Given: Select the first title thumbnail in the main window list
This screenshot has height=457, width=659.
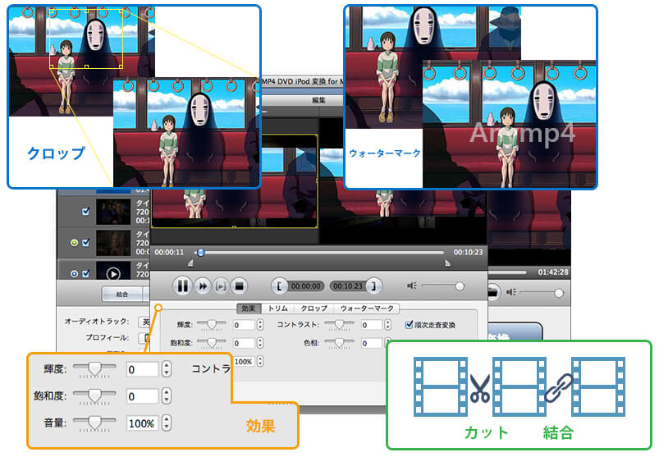Looking at the screenshot, I should click(113, 212).
